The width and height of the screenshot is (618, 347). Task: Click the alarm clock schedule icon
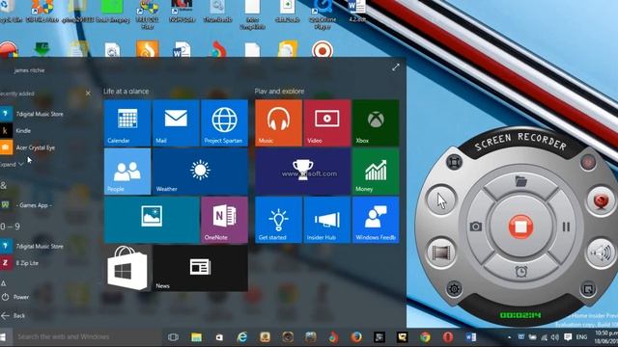point(521,272)
